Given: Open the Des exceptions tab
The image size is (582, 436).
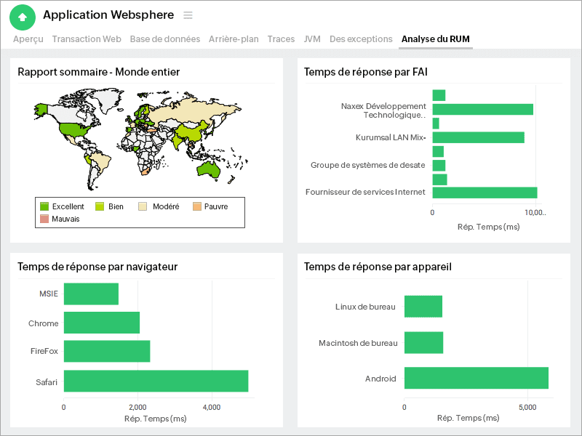Looking at the screenshot, I should 361,39.
